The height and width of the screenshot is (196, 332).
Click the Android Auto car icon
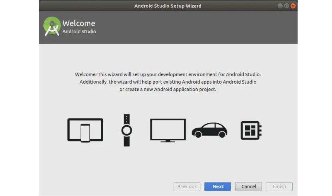pyautogui.click(x=210, y=130)
